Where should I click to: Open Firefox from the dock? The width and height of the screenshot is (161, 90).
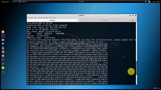3,32
